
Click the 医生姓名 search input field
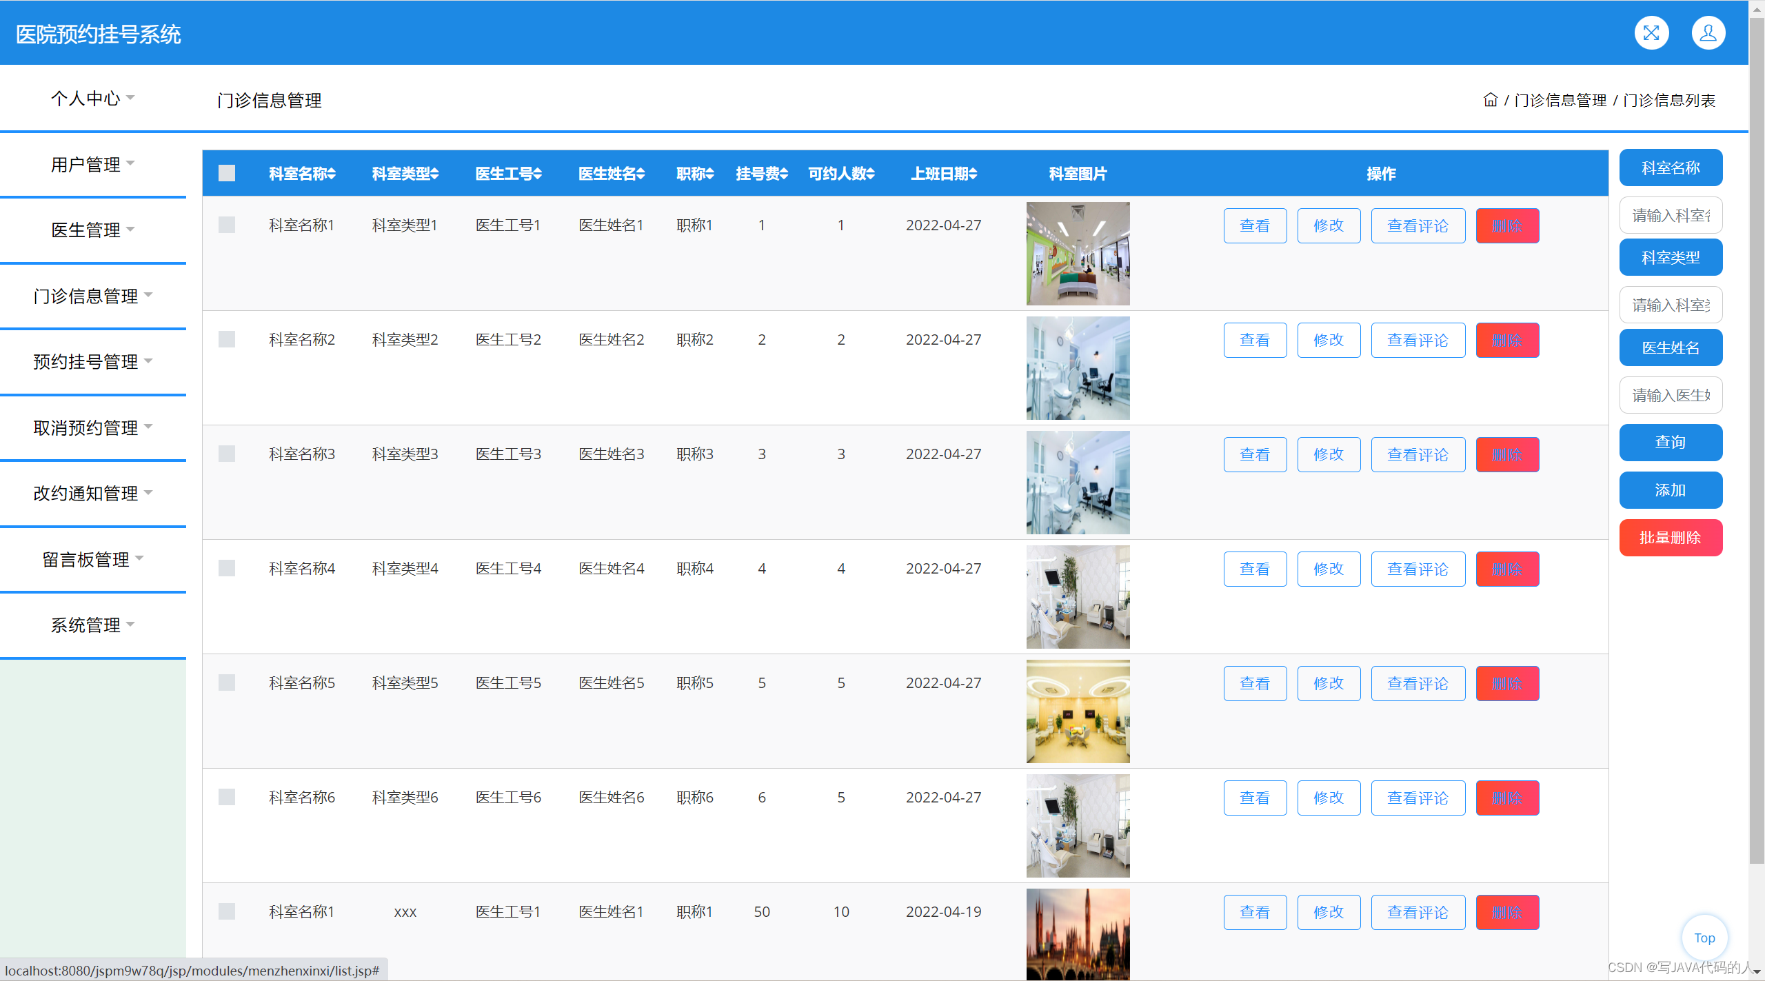pyautogui.click(x=1671, y=395)
